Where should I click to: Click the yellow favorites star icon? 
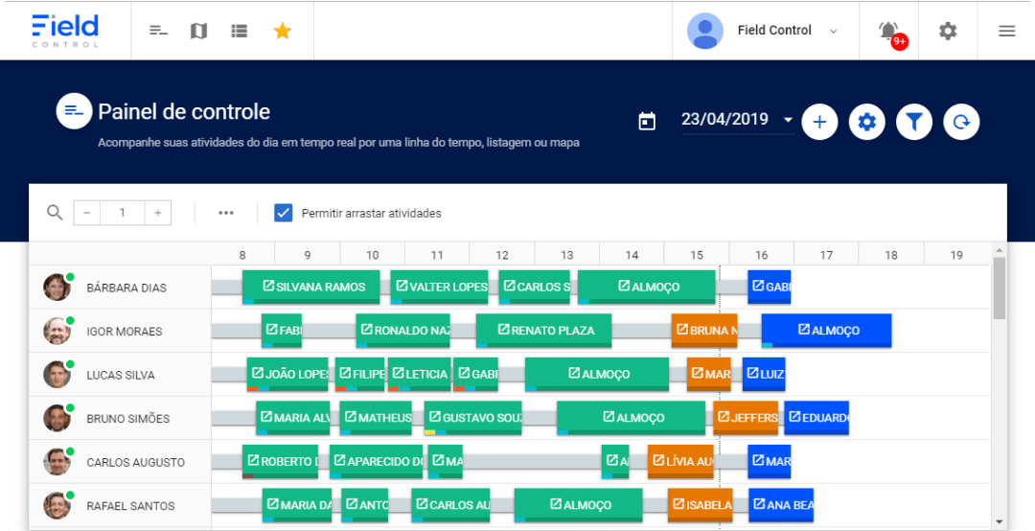click(x=282, y=31)
